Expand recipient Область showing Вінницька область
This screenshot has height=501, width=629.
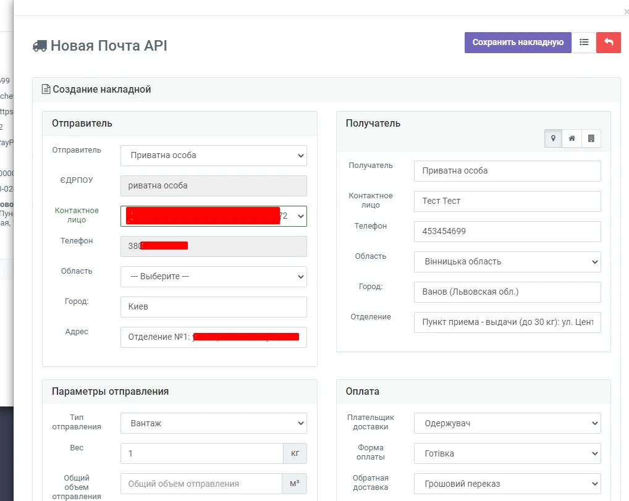tap(507, 262)
